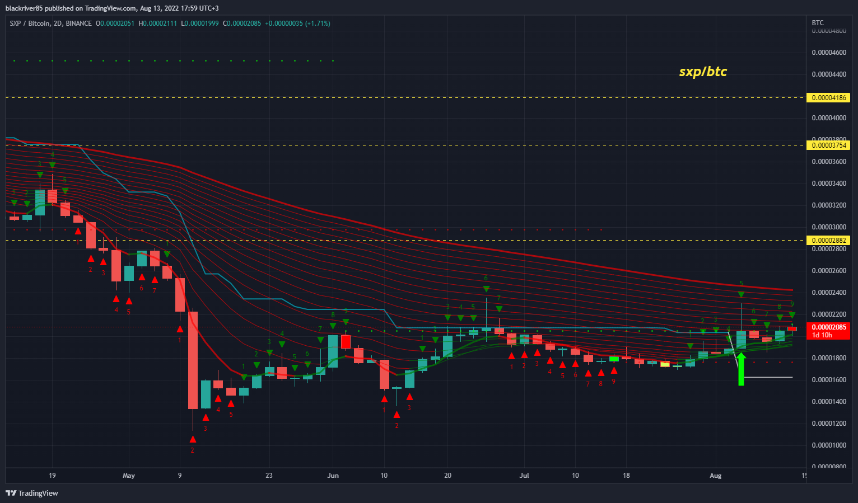Image resolution: width=858 pixels, height=503 pixels.
Task: Click the BTC currency label above the price axis
Action: pos(818,23)
